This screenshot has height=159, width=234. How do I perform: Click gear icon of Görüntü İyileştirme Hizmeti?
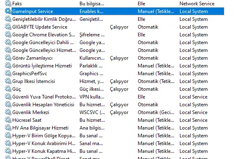8,65
